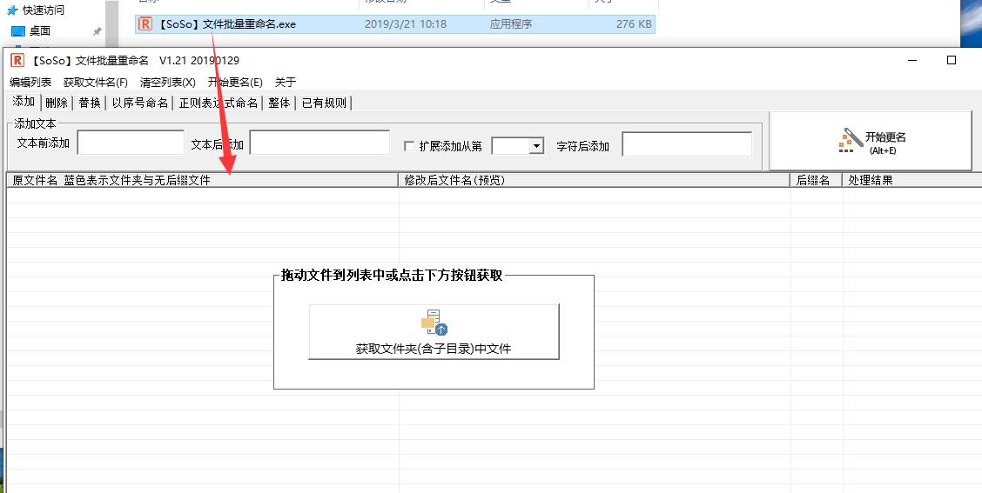
Task: Click the 快速访问 star icon
Action: (12, 10)
